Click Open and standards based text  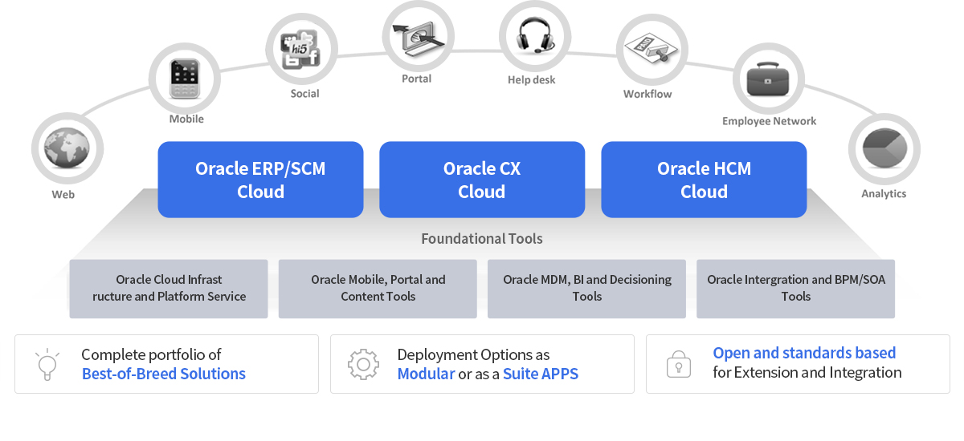pos(804,354)
